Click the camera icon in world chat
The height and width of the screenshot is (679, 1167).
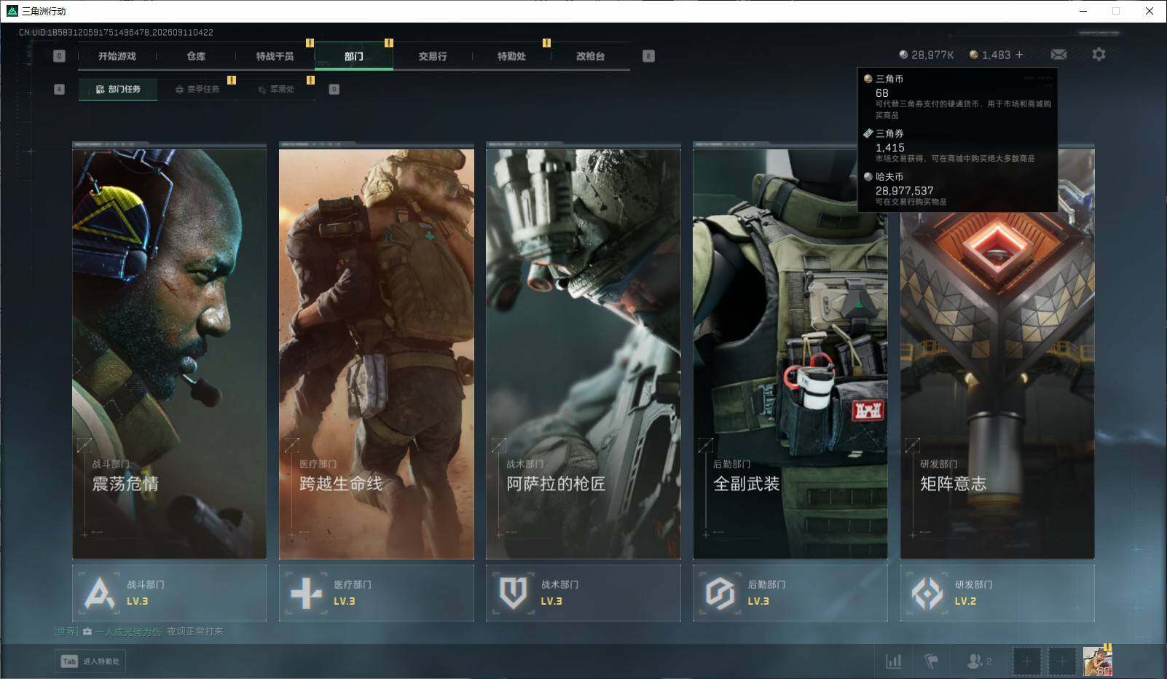tap(87, 632)
